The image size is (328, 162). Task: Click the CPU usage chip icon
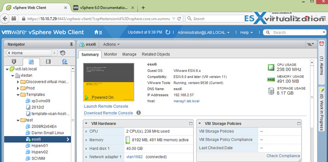pyautogui.click(x=271, y=67)
